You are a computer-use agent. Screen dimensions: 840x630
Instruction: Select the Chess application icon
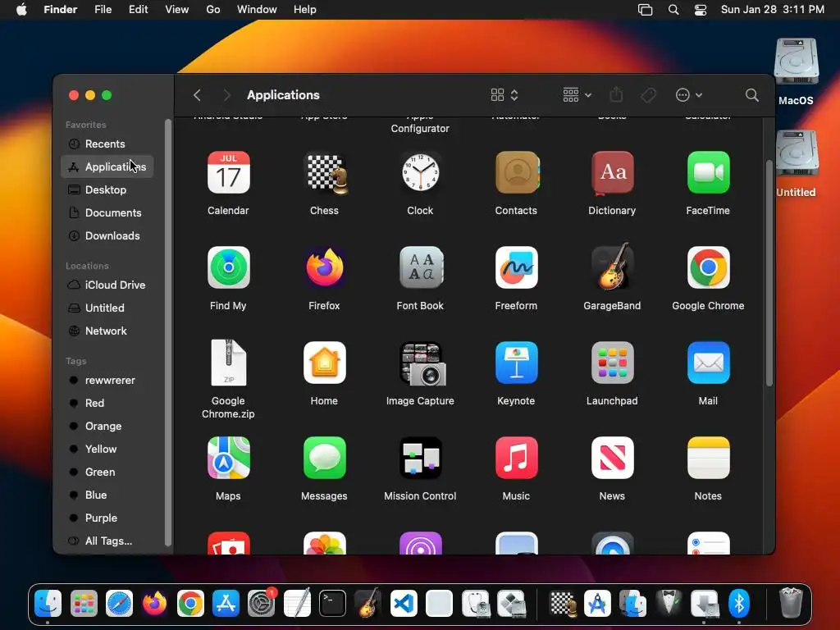(x=325, y=173)
